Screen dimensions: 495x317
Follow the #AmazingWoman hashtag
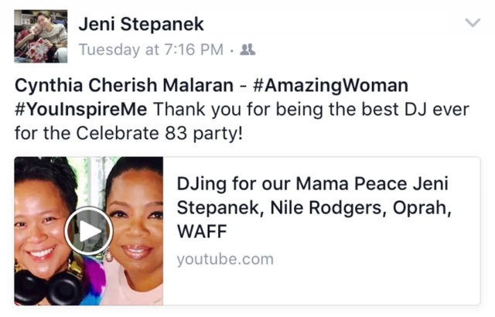coord(330,86)
